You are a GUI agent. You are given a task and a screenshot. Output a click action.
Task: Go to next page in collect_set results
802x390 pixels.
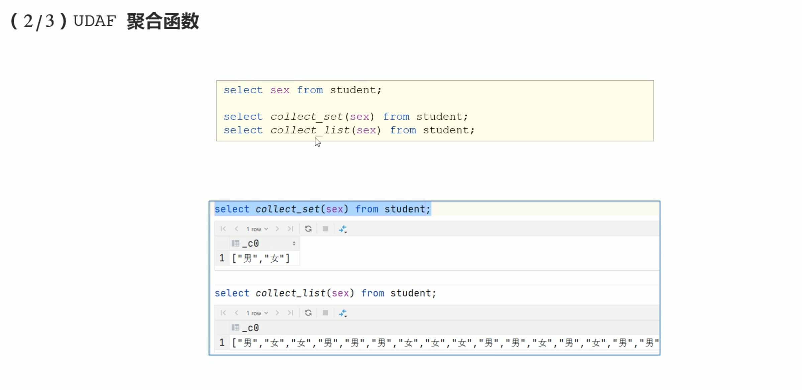click(277, 229)
